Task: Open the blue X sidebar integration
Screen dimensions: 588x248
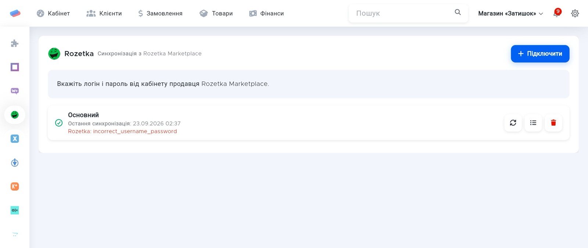Action: coord(15,139)
